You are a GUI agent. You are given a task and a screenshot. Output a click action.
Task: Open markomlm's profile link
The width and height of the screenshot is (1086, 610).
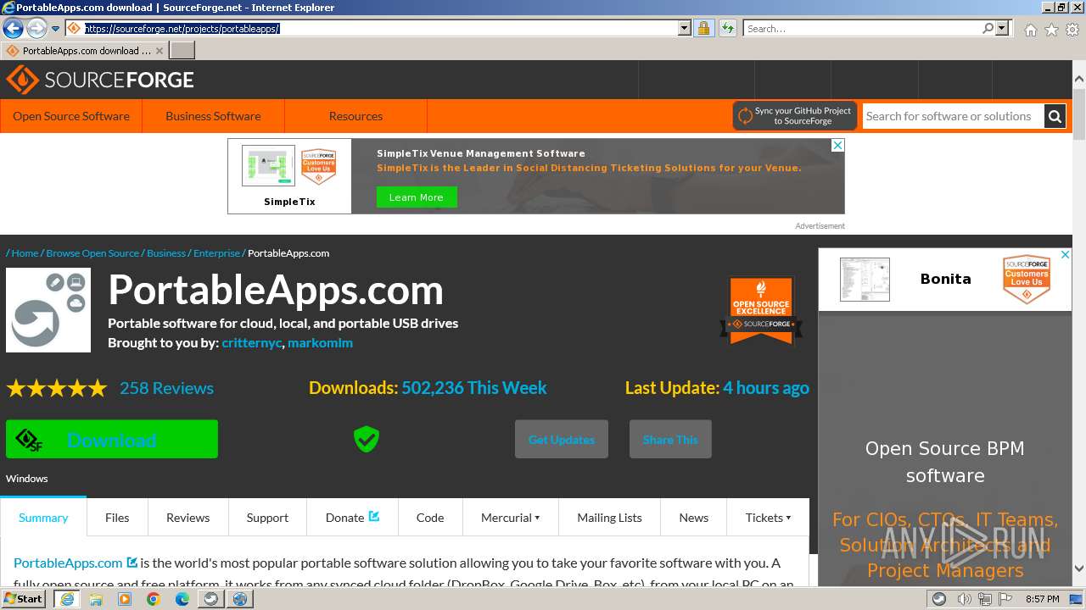click(320, 343)
